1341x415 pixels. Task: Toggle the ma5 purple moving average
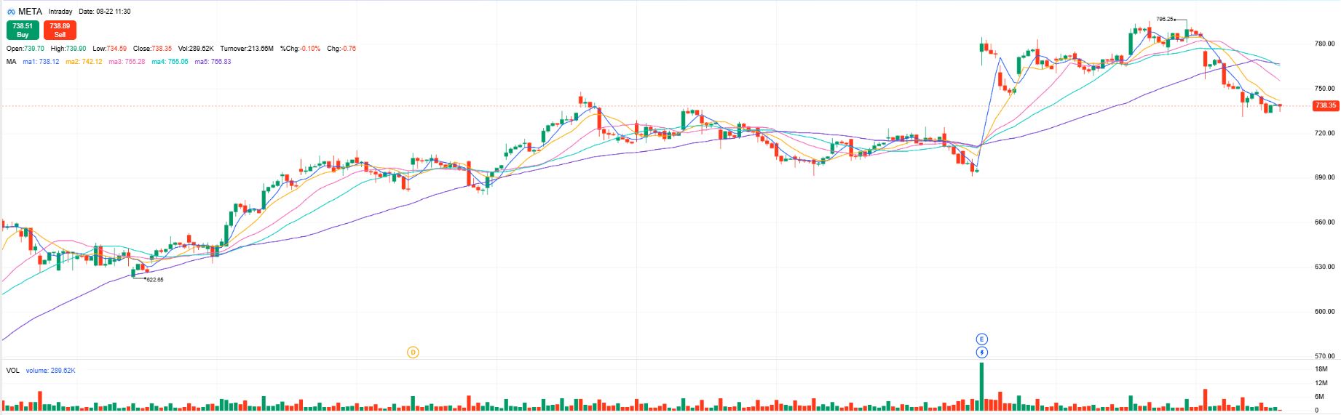(x=213, y=62)
